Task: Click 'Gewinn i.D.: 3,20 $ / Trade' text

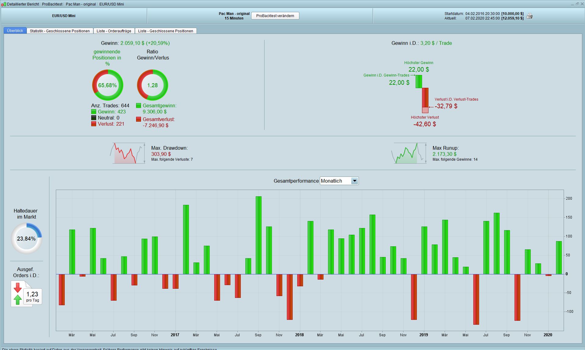Action: click(x=421, y=43)
